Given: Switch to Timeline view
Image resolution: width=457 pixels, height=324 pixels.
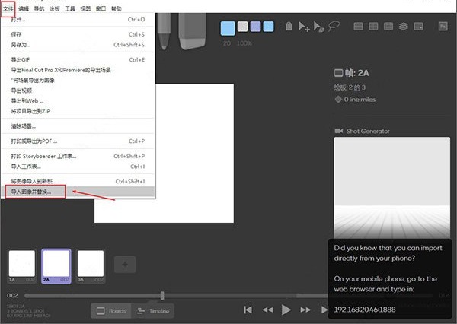Looking at the screenshot, I should point(153,311).
